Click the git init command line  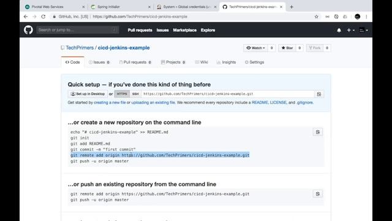coord(80,138)
